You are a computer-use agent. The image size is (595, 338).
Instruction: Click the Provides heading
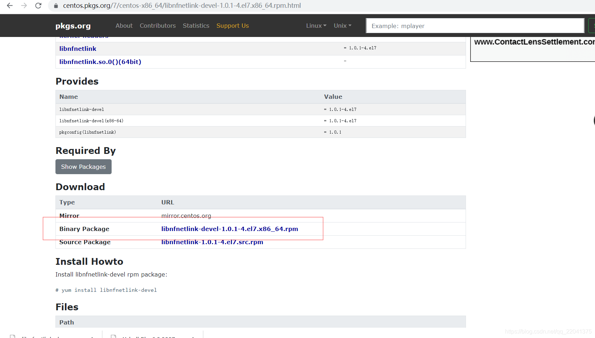point(77,81)
